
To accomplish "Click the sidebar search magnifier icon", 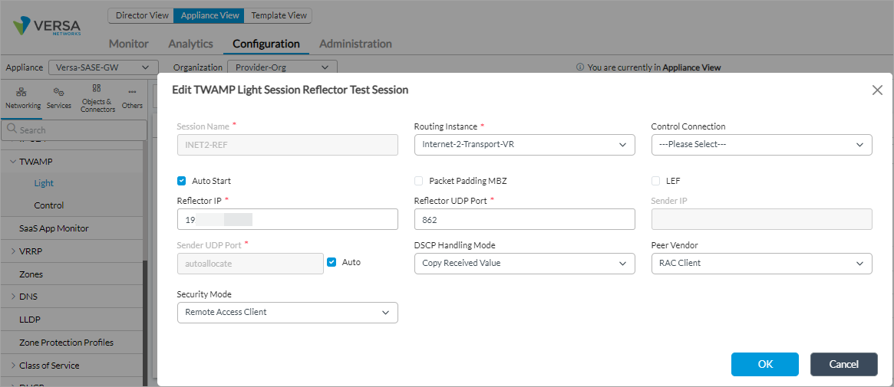I will point(12,130).
